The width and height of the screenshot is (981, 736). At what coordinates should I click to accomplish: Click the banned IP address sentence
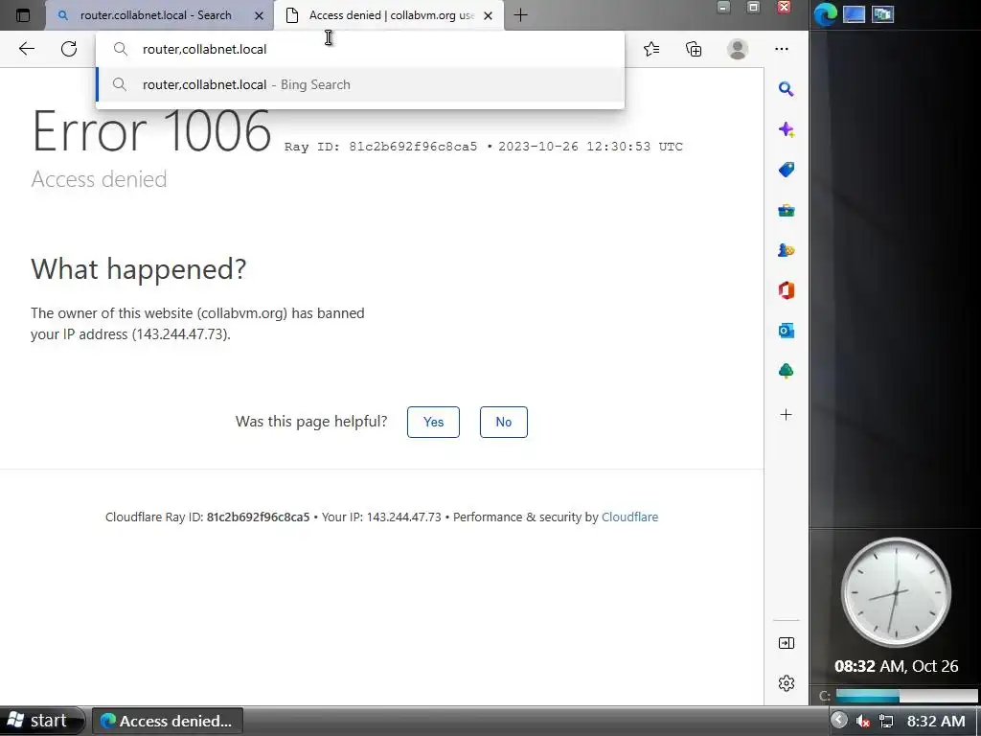click(x=197, y=324)
